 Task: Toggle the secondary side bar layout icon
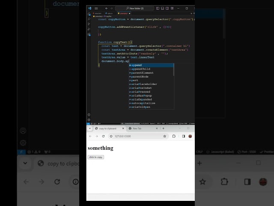[167, 8]
